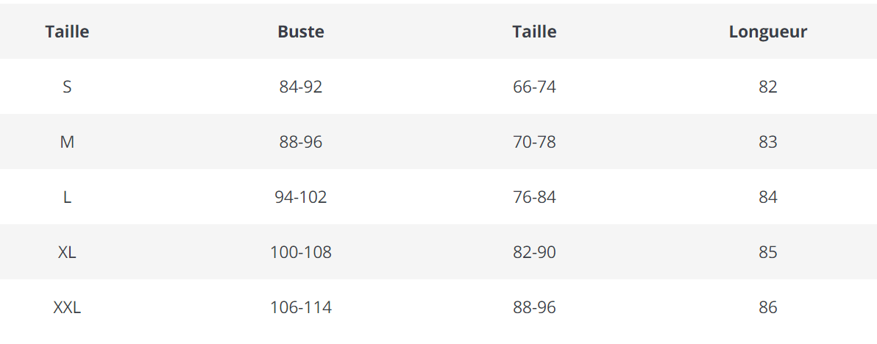This screenshot has width=877, height=344.
Task: Select the L size row label
Action: [67, 198]
